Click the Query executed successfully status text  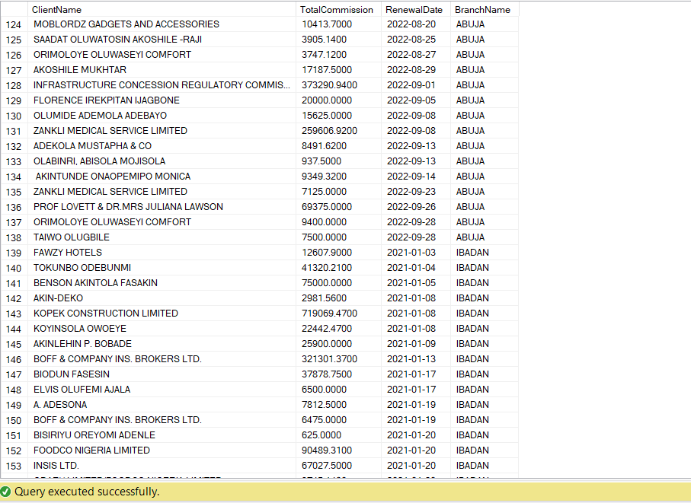tap(87, 492)
